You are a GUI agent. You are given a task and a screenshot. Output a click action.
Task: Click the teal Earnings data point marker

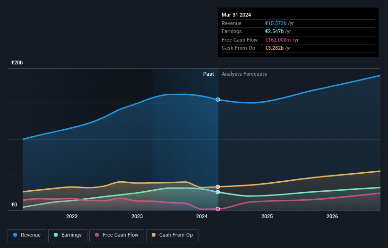click(218, 192)
